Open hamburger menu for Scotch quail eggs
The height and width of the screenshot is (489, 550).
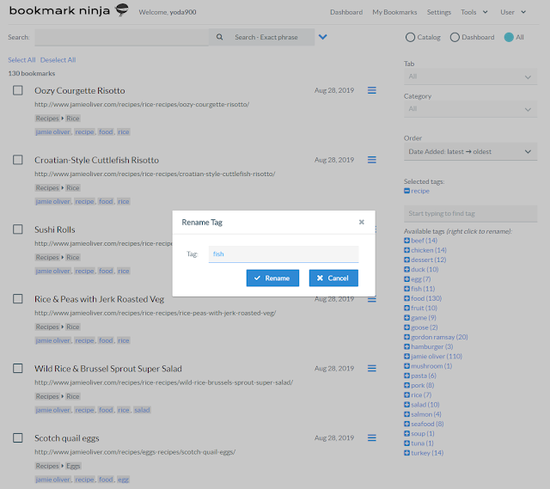pyautogui.click(x=372, y=437)
